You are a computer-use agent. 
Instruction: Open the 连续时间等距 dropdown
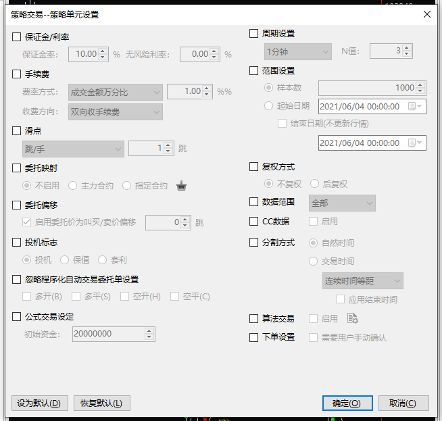point(362,281)
